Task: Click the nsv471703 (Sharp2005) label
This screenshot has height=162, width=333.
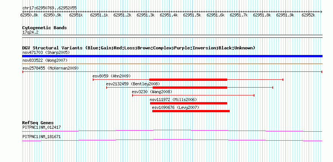Action: [46, 52]
